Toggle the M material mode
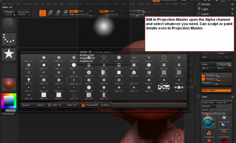Screen dimensions: 236x143 (90, 11)
